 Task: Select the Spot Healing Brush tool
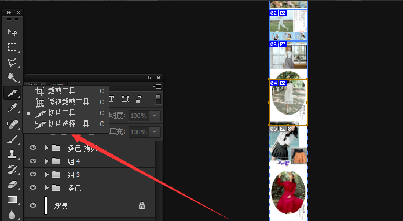pyautogui.click(x=12, y=124)
